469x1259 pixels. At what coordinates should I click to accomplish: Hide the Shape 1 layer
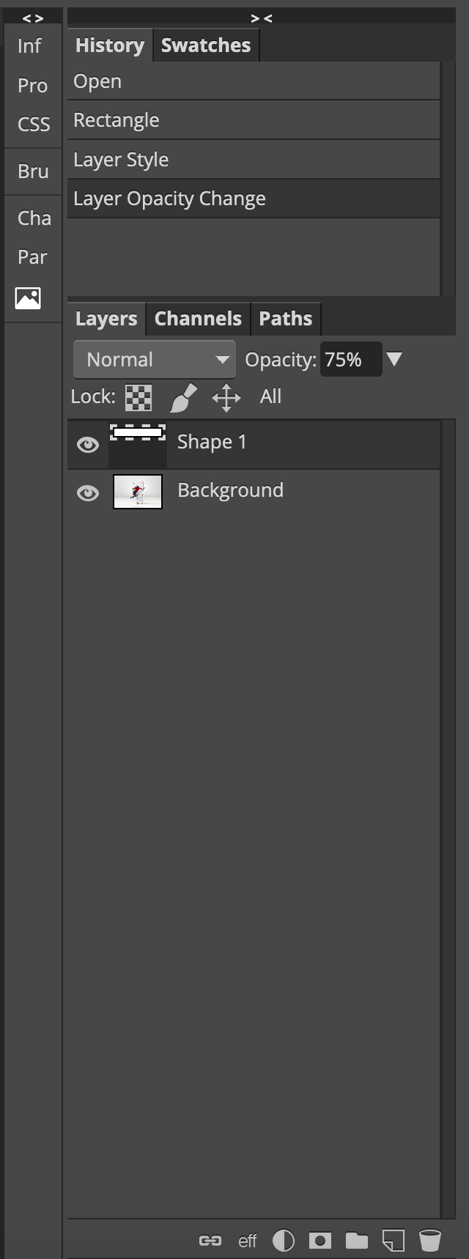click(88, 445)
